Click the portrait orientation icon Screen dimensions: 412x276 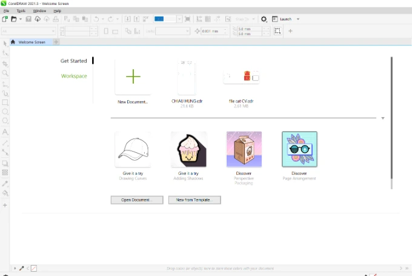(x=106, y=31)
